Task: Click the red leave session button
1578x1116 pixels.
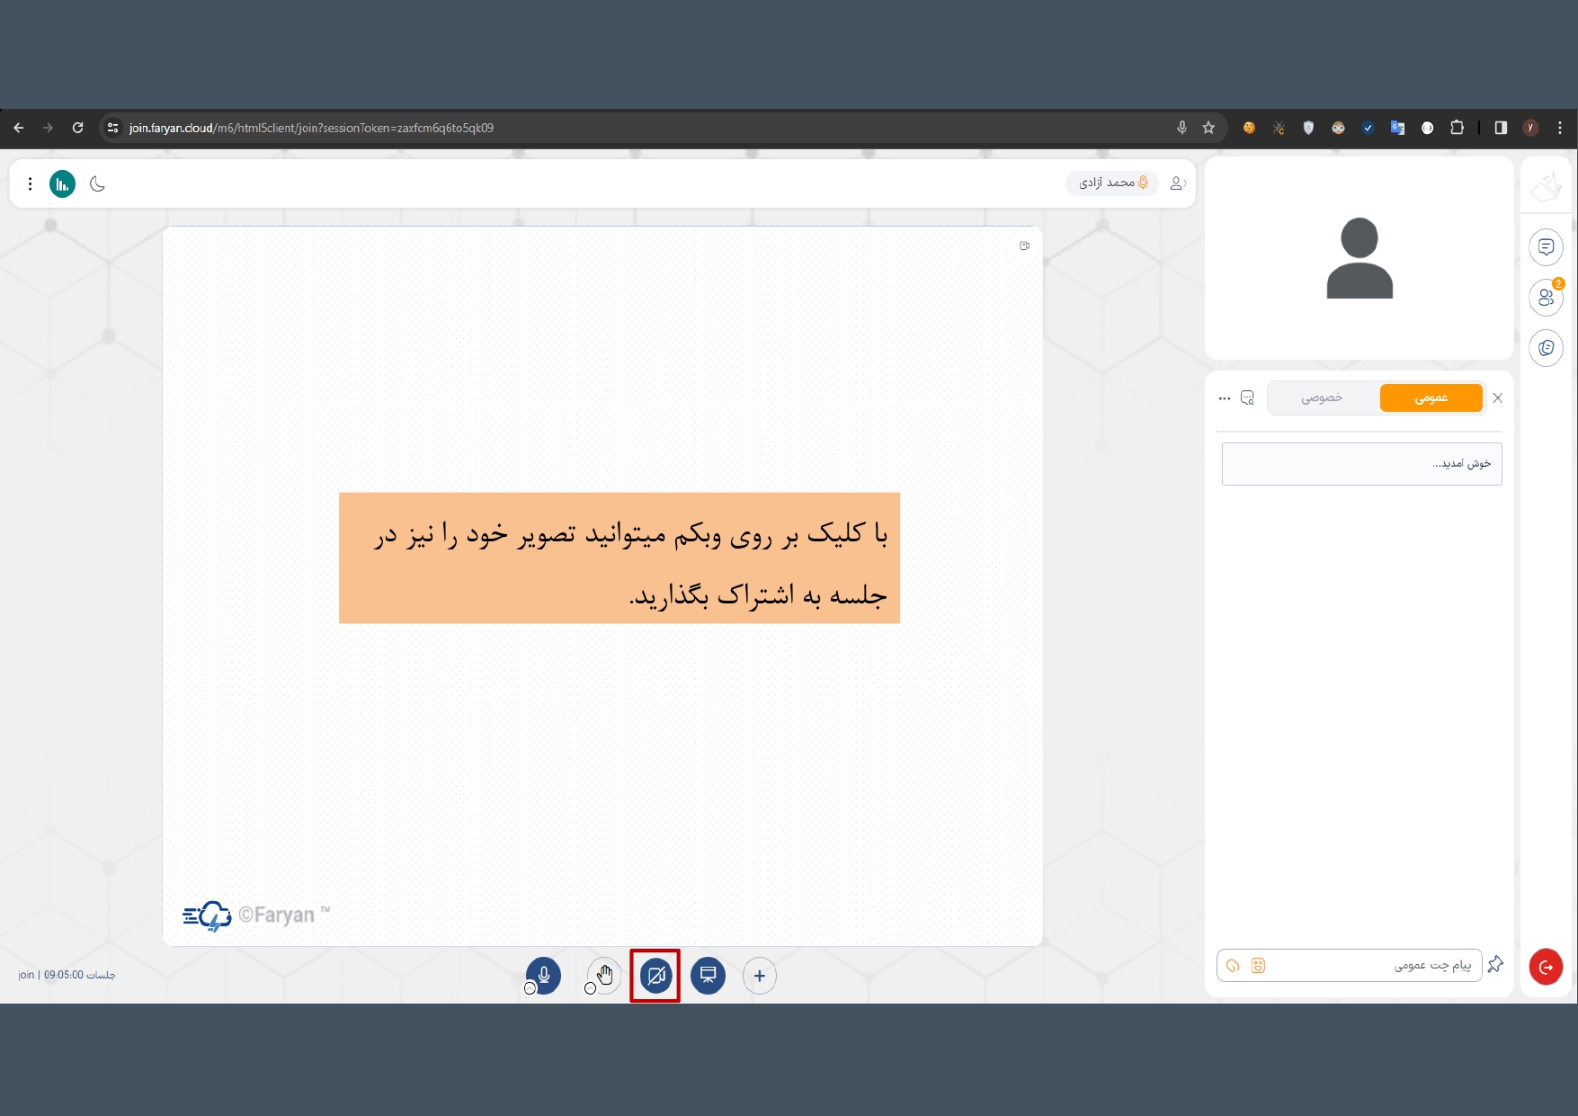Action: click(1546, 967)
